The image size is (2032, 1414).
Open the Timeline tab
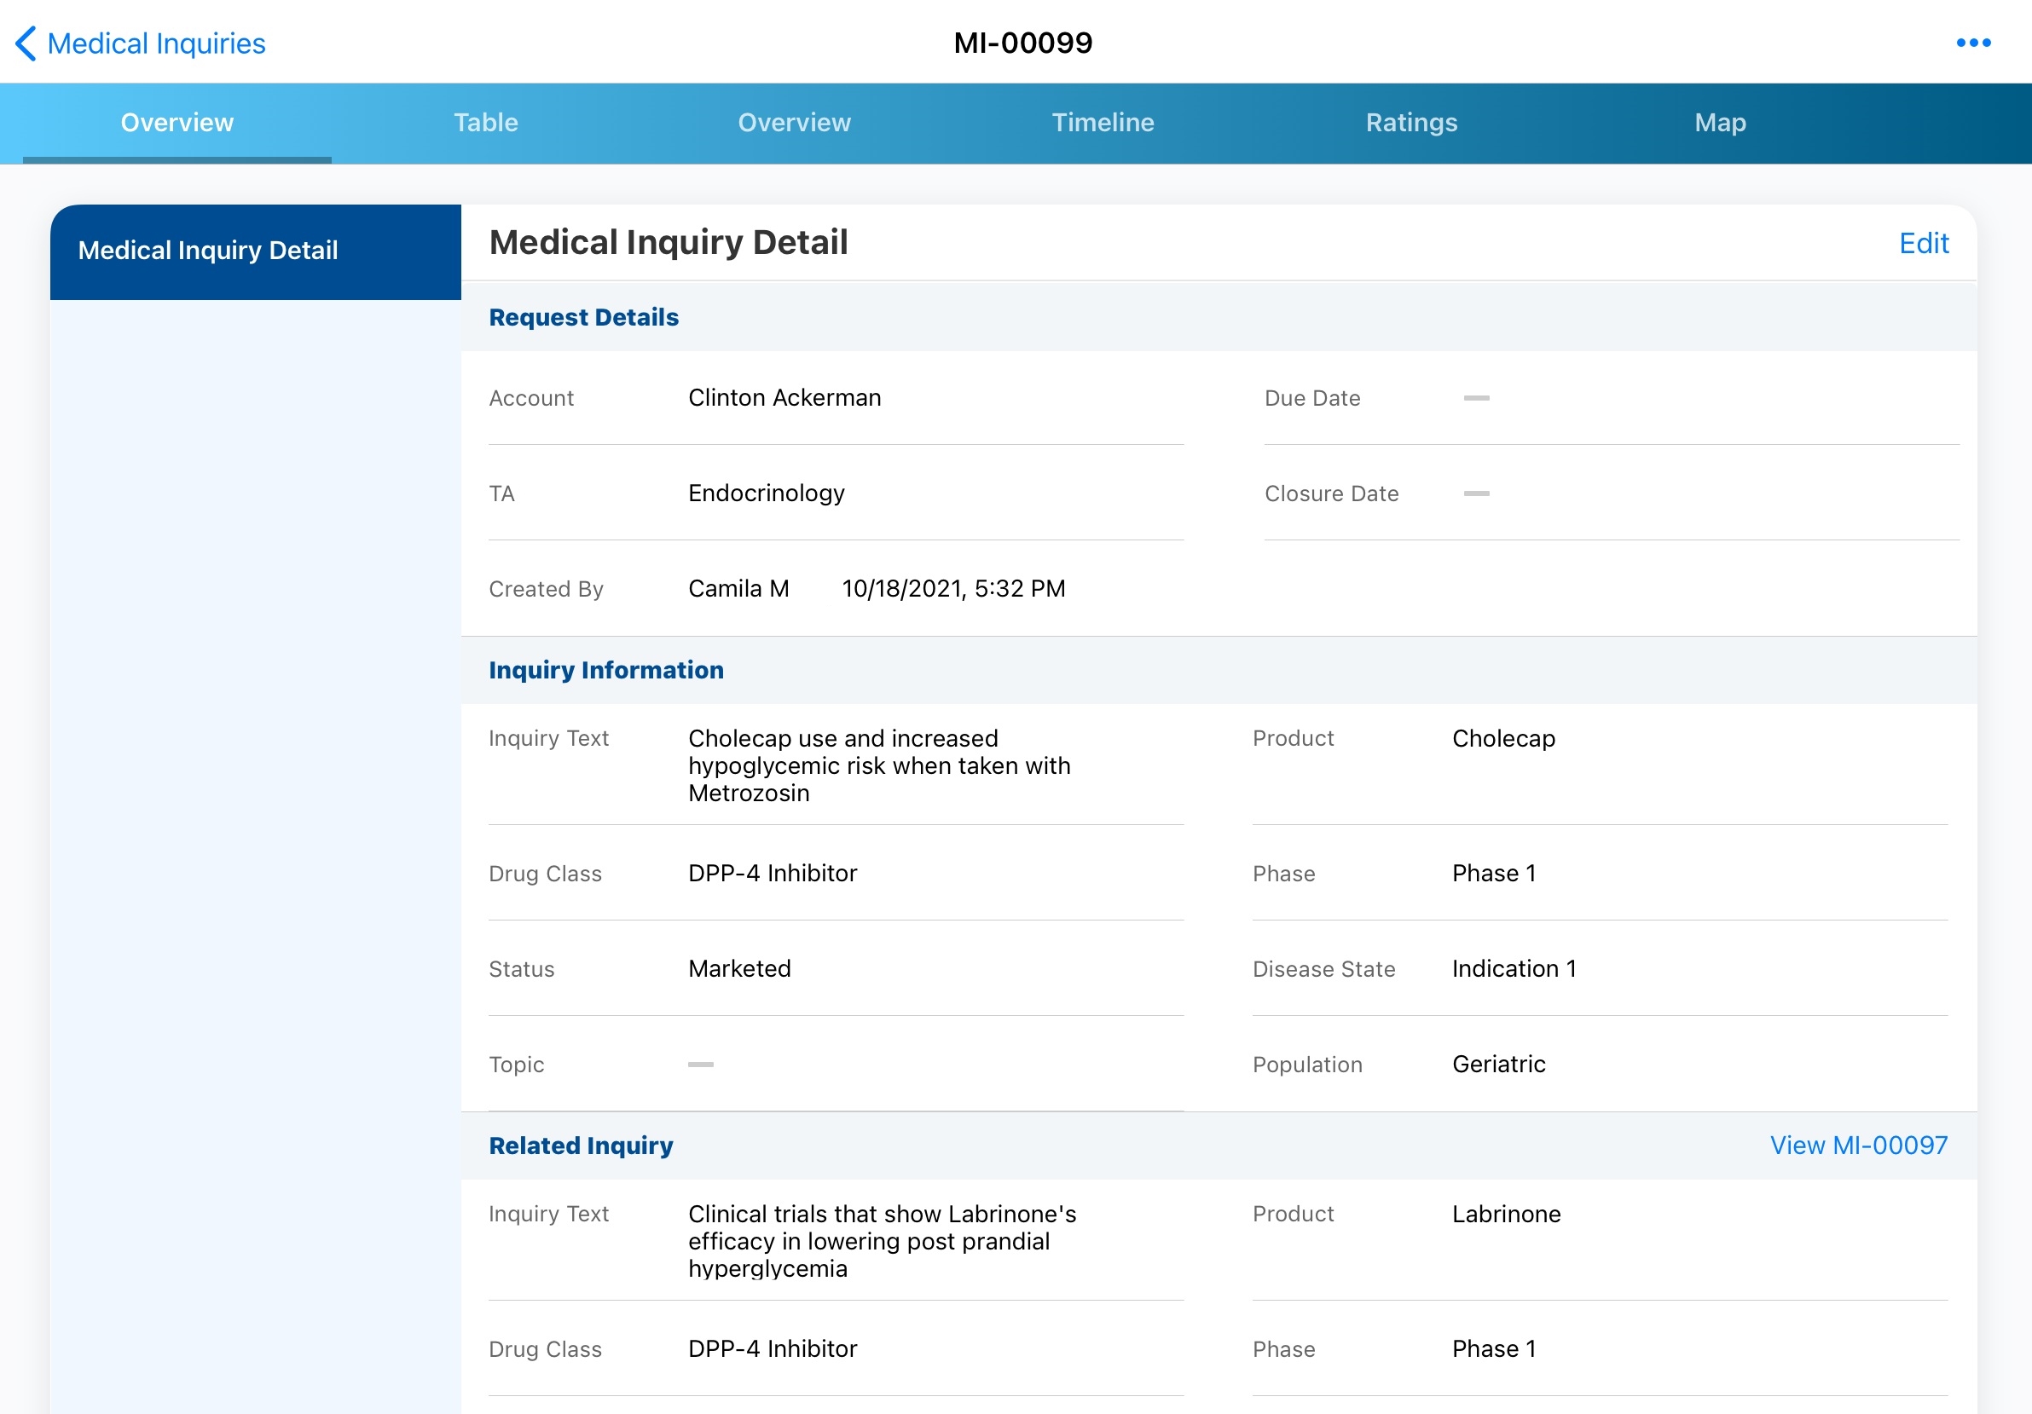1103,122
